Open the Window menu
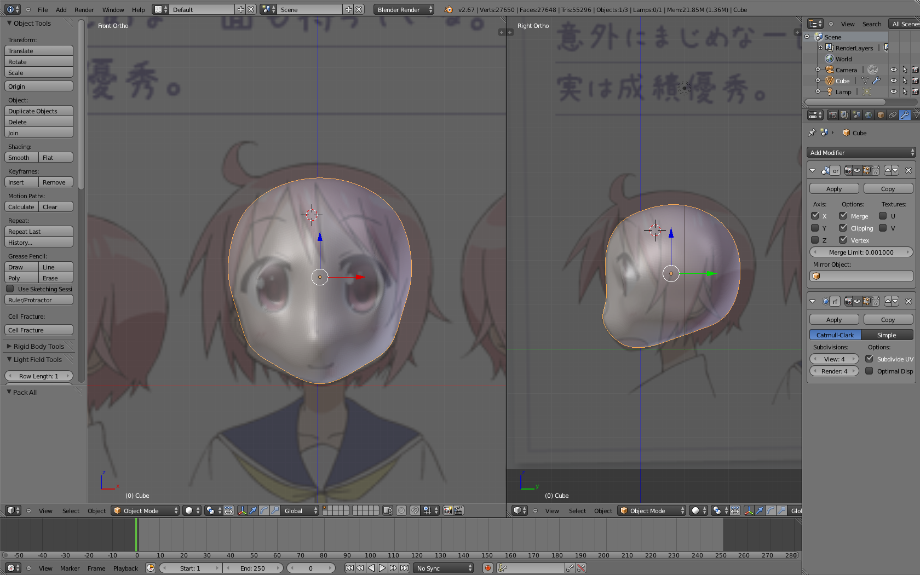The image size is (920, 575). [113, 9]
